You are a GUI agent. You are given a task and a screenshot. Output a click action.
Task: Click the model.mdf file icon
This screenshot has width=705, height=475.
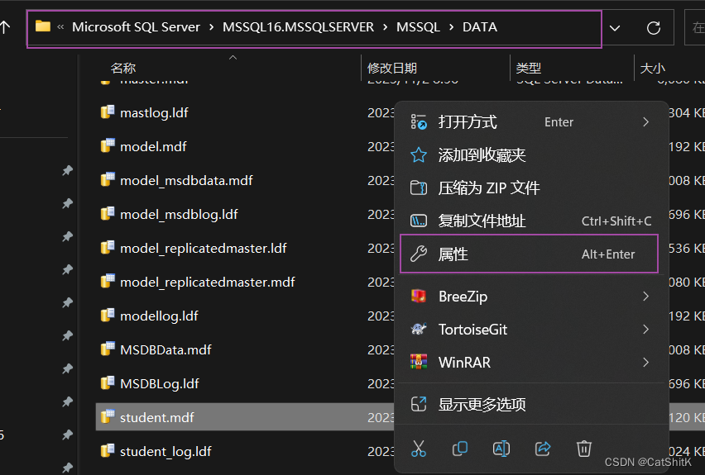click(108, 145)
